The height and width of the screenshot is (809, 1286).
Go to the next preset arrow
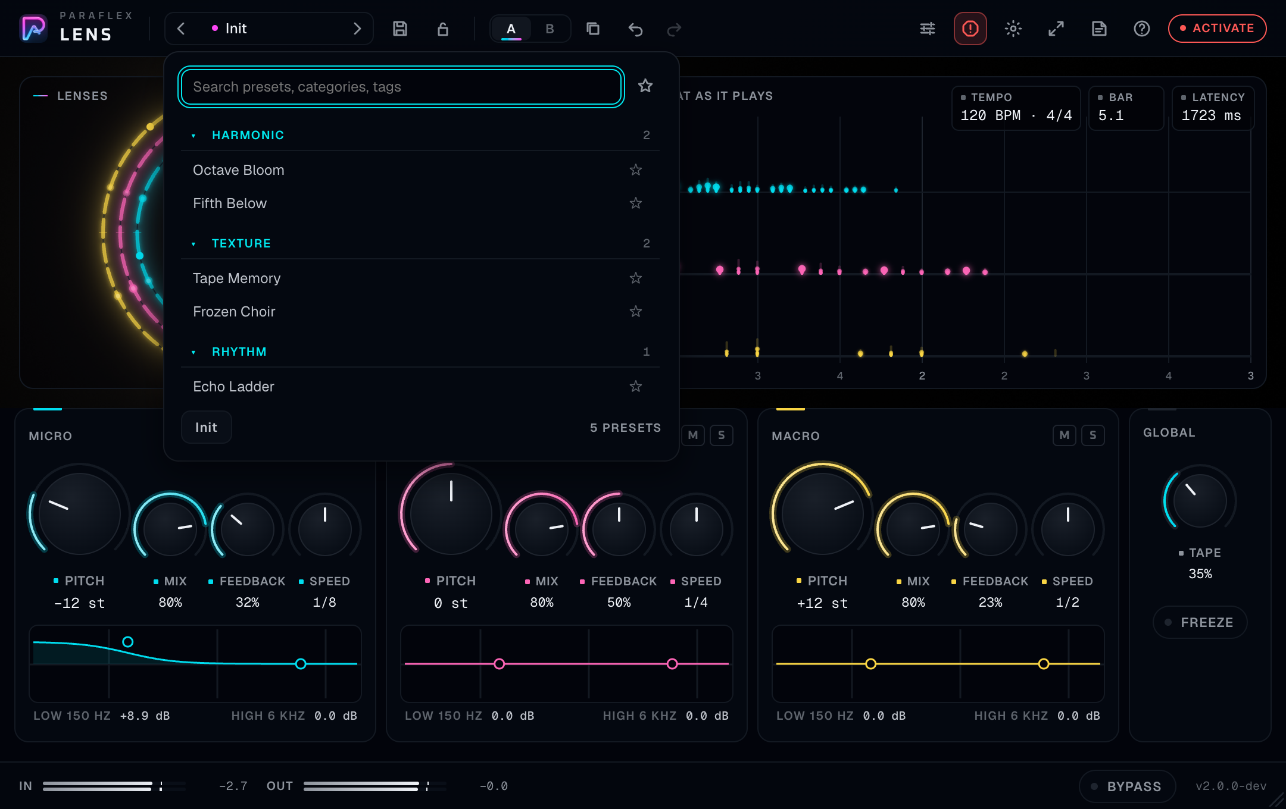coord(357,29)
